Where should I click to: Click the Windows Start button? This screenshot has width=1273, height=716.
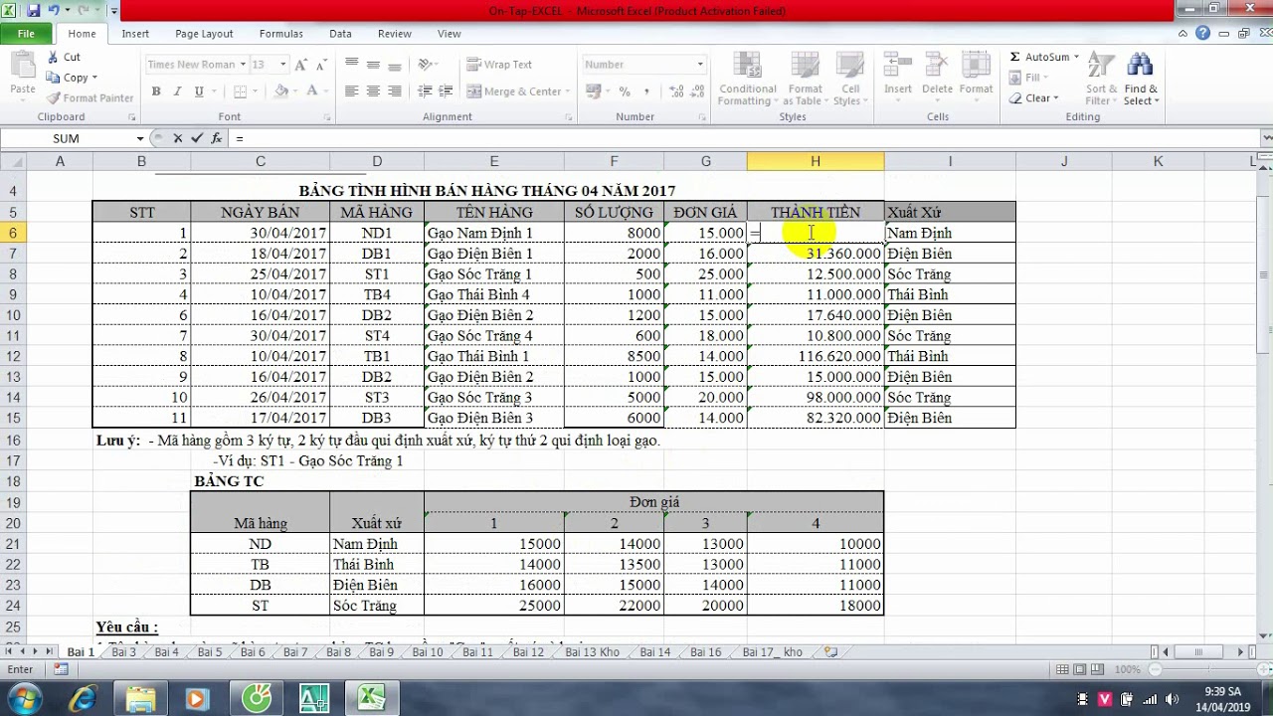[24, 698]
